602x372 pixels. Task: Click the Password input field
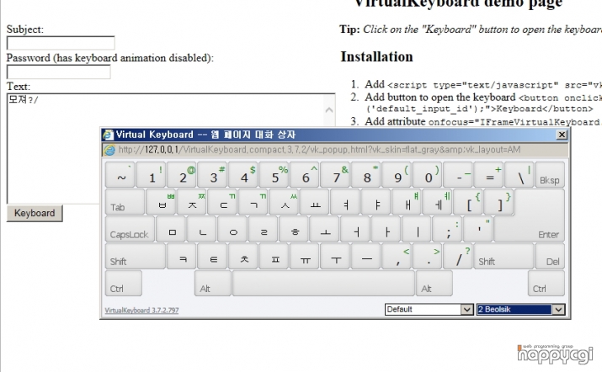pos(58,72)
